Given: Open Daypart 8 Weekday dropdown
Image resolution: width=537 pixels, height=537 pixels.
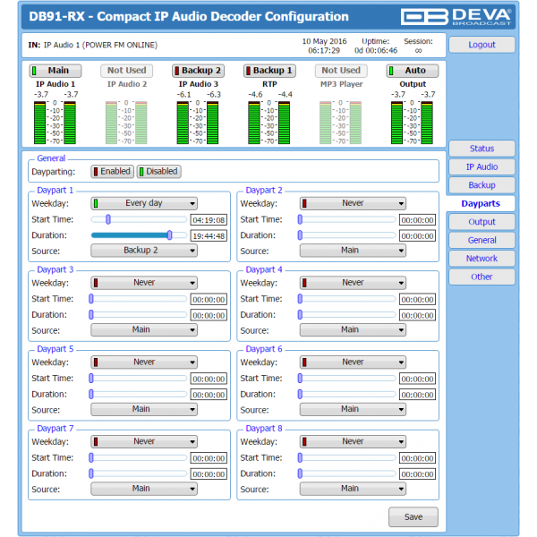Looking at the screenshot, I should pyautogui.click(x=353, y=442).
